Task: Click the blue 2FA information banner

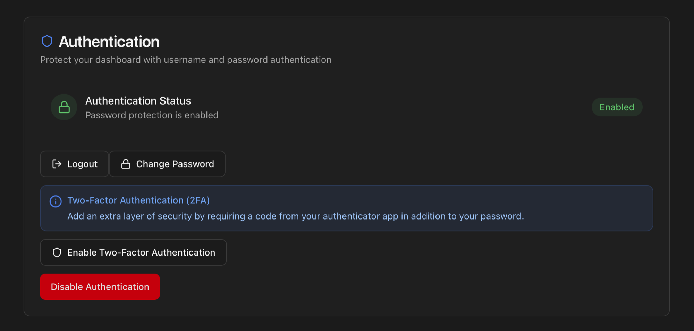Action: (x=347, y=208)
